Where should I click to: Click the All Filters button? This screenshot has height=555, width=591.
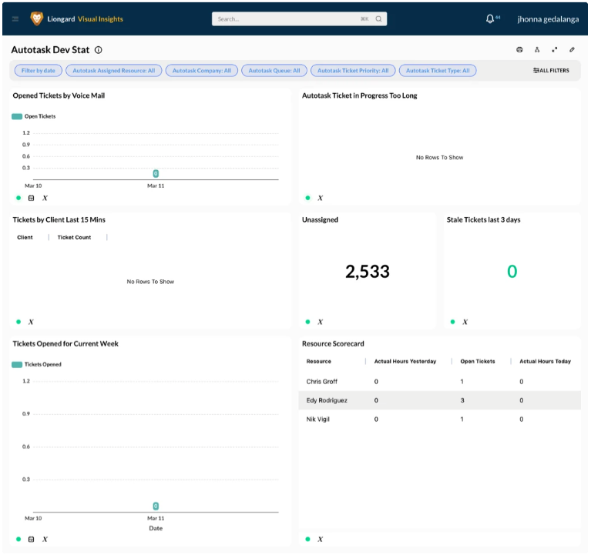(x=551, y=71)
